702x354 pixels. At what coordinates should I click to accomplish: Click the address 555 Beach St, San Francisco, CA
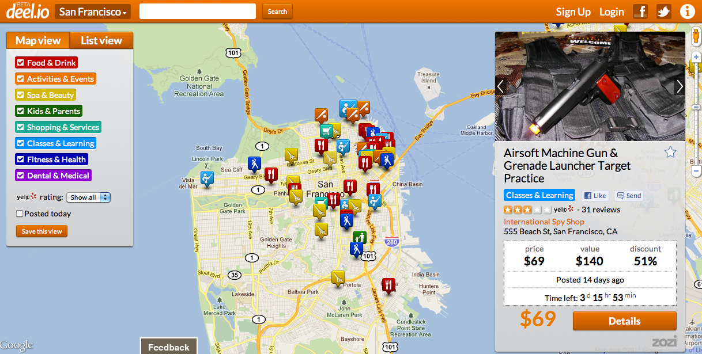[x=560, y=231]
